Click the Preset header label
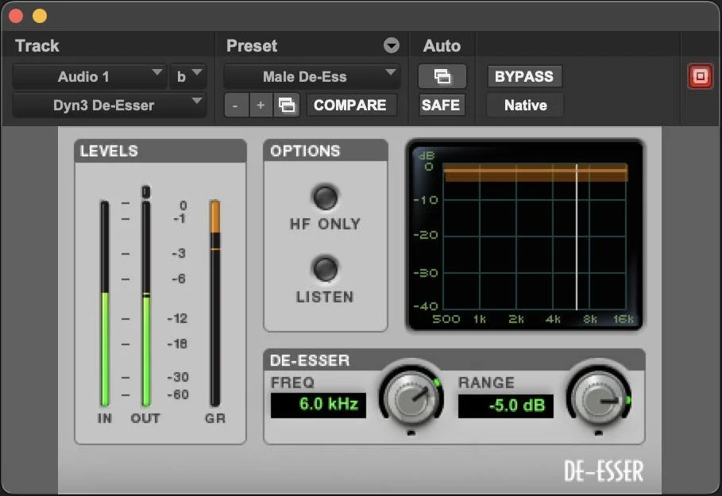Screen dimensions: 722x496 [252, 45]
